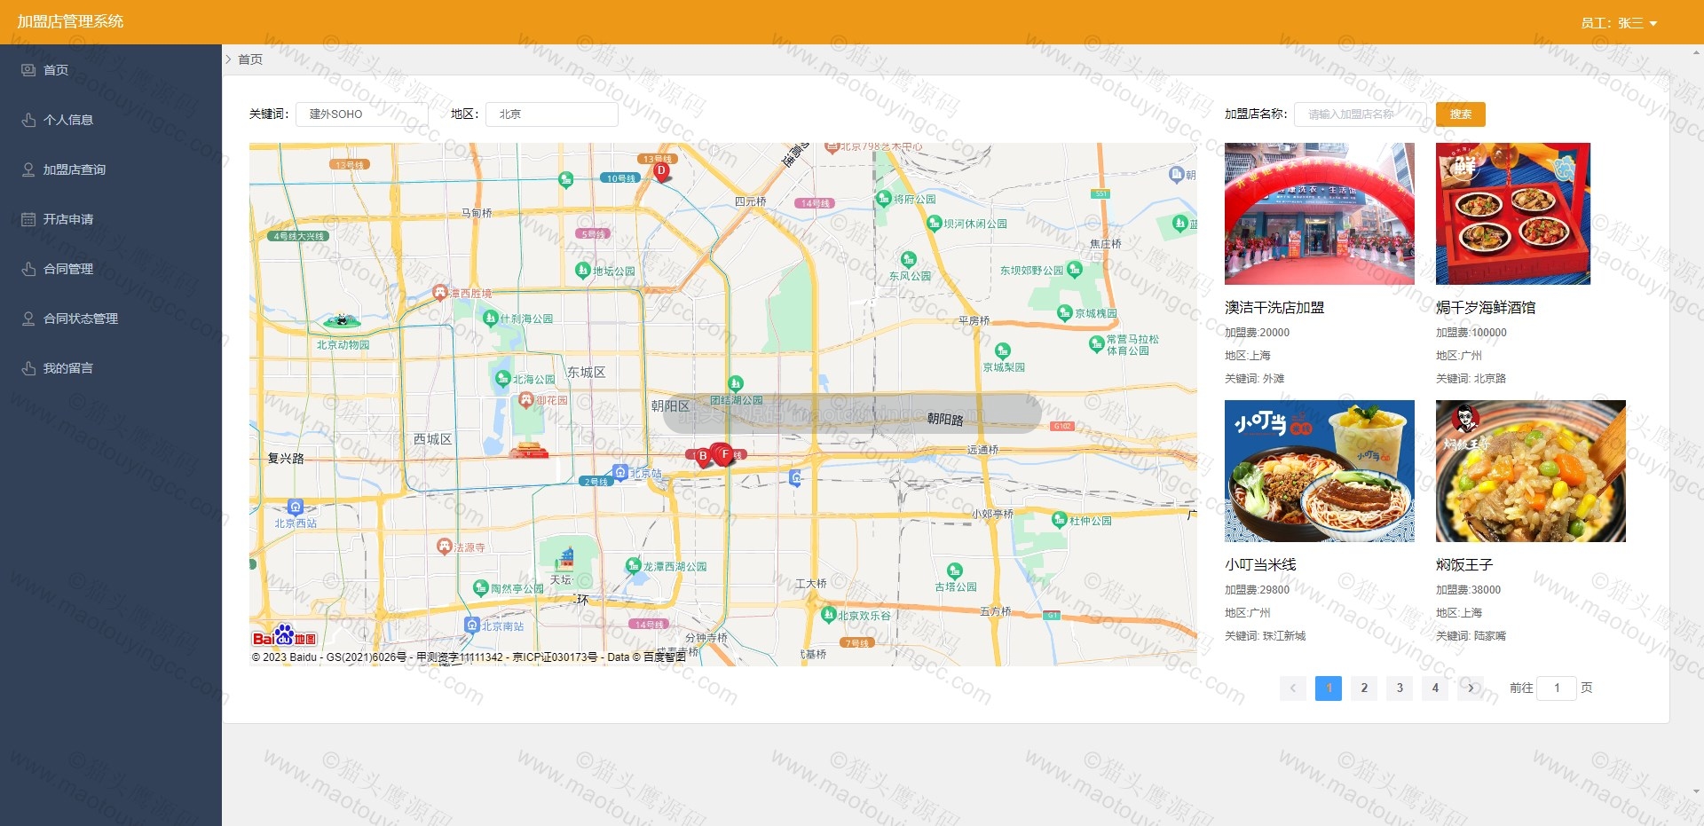This screenshot has width=1704, height=826.
Task: Click the 古塔公园 park icon on map
Action: [954, 570]
